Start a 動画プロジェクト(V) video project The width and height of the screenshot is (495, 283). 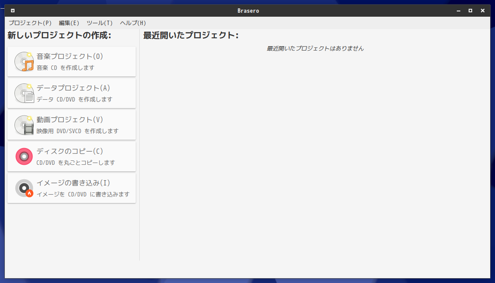[x=72, y=125]
